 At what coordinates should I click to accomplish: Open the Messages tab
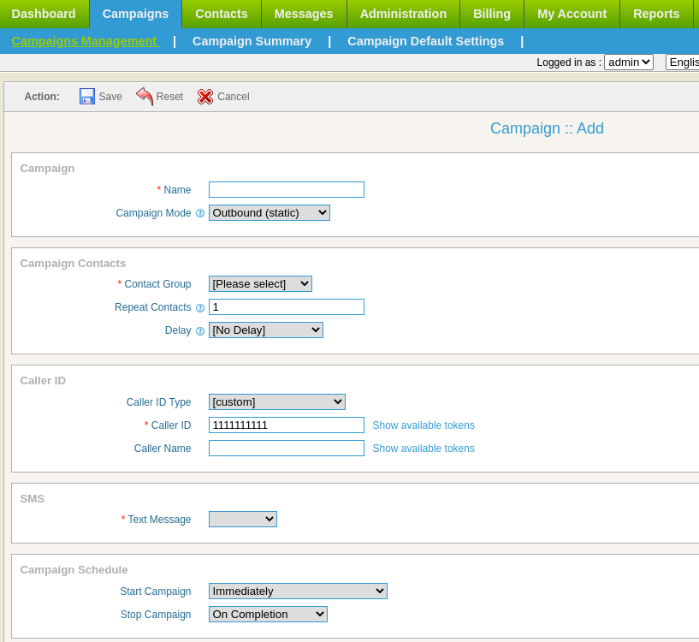[304, 14]
